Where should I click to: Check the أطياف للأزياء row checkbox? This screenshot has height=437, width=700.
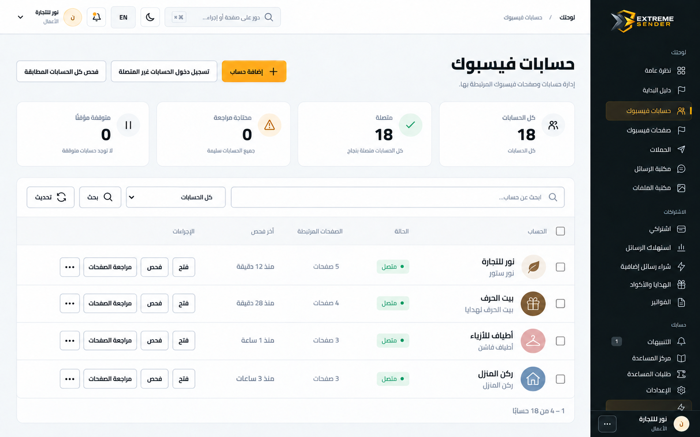(561, 341)
